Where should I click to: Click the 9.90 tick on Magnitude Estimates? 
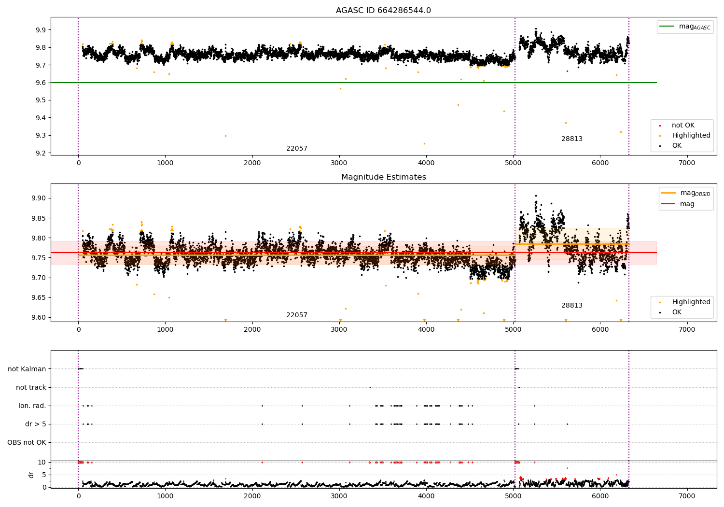39,198
